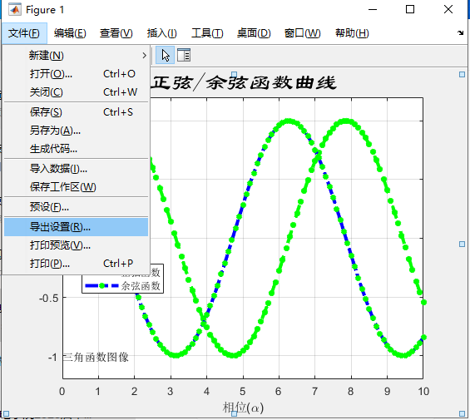The width and height of the screenshot is (470, 420).
Task: Open the 文件(F) menu
Action: 24,33
